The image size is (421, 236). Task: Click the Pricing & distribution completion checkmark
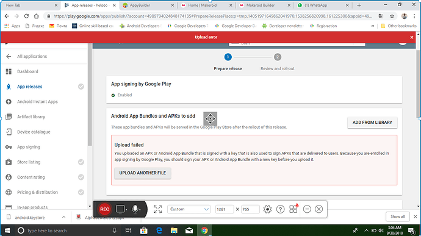[x=81, y=192]
